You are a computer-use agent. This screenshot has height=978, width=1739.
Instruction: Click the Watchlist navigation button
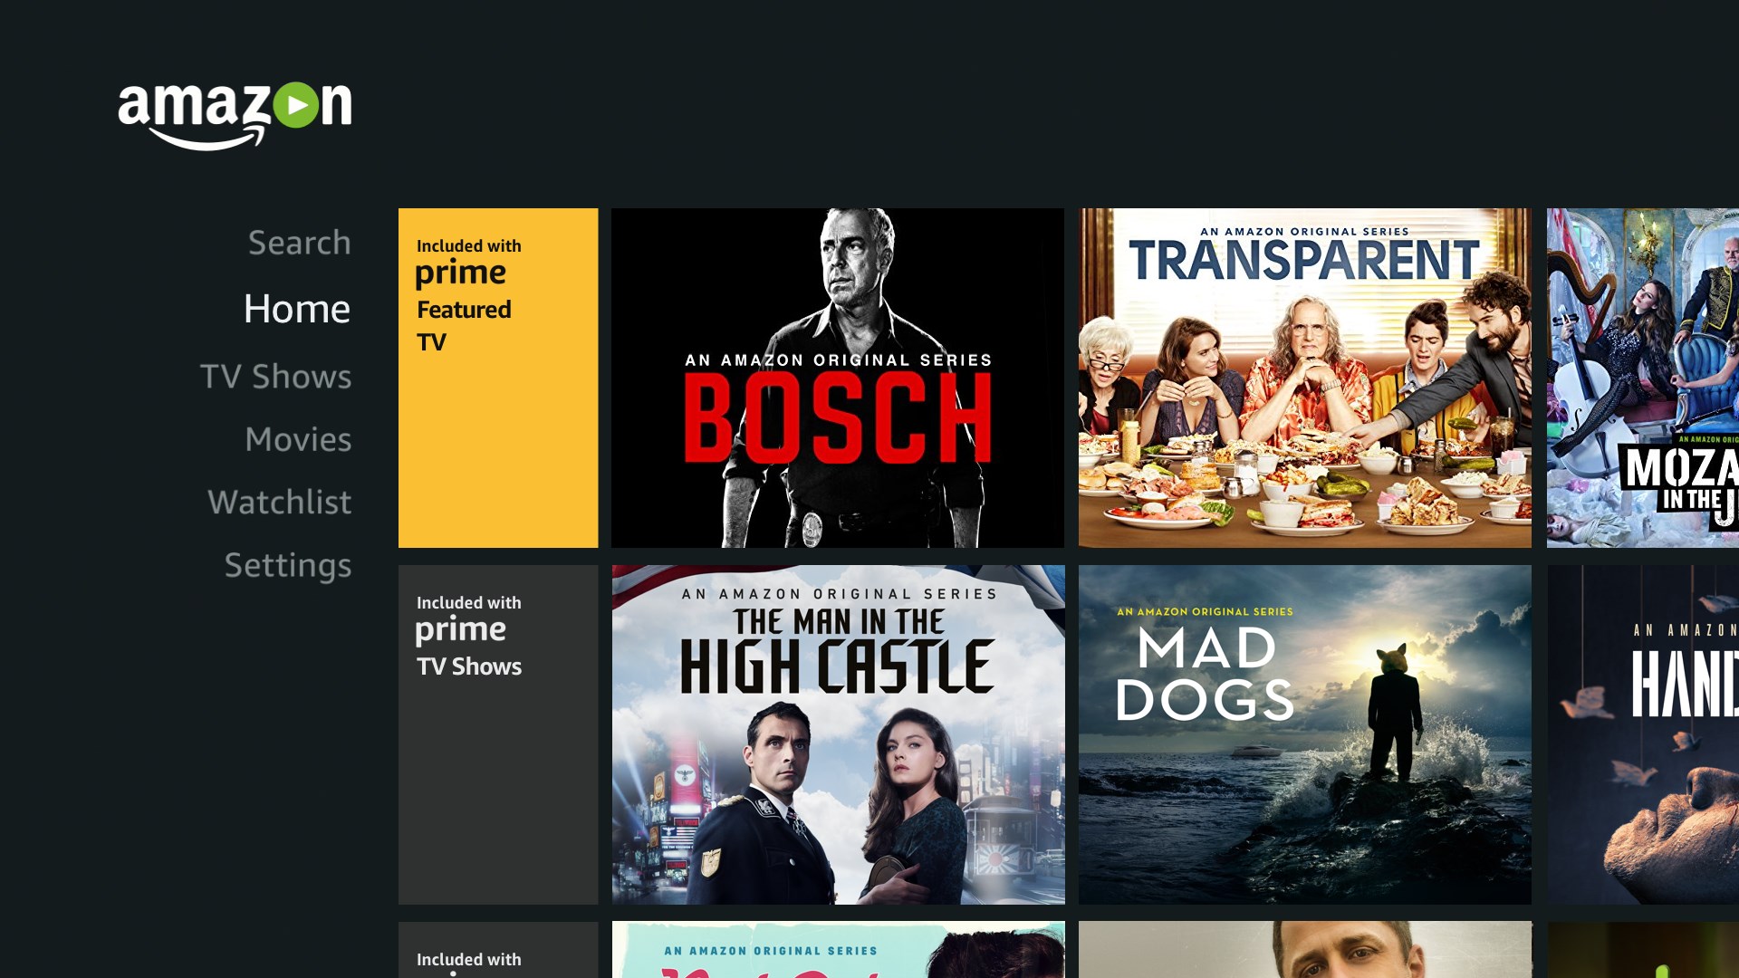(x=280, y=501)
